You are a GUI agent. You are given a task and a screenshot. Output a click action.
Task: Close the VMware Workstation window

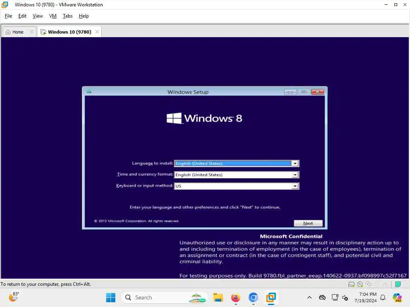[405, 4]
